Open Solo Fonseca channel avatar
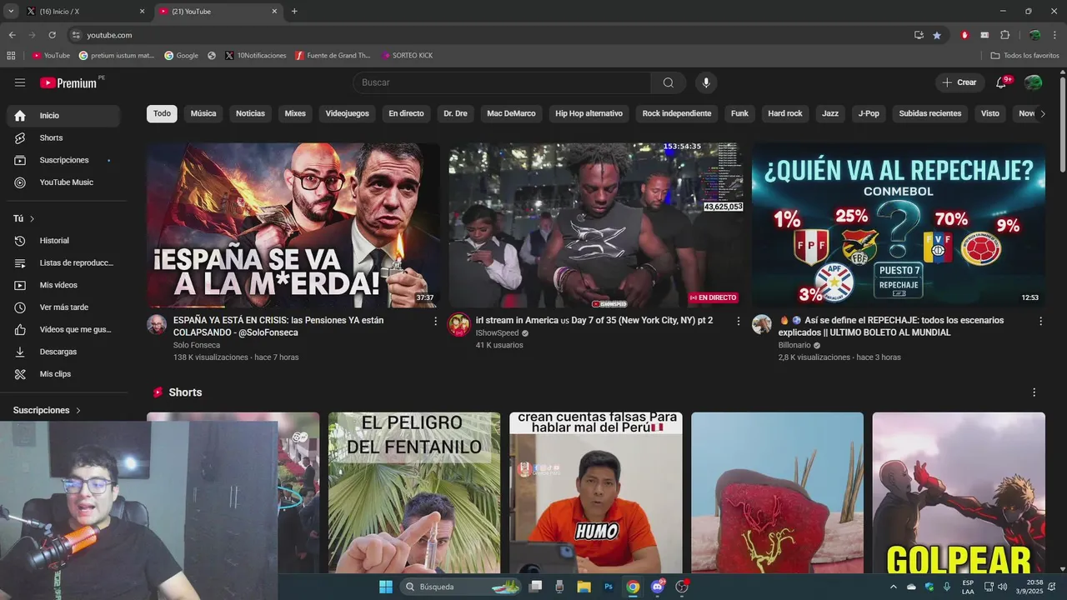 157,324
